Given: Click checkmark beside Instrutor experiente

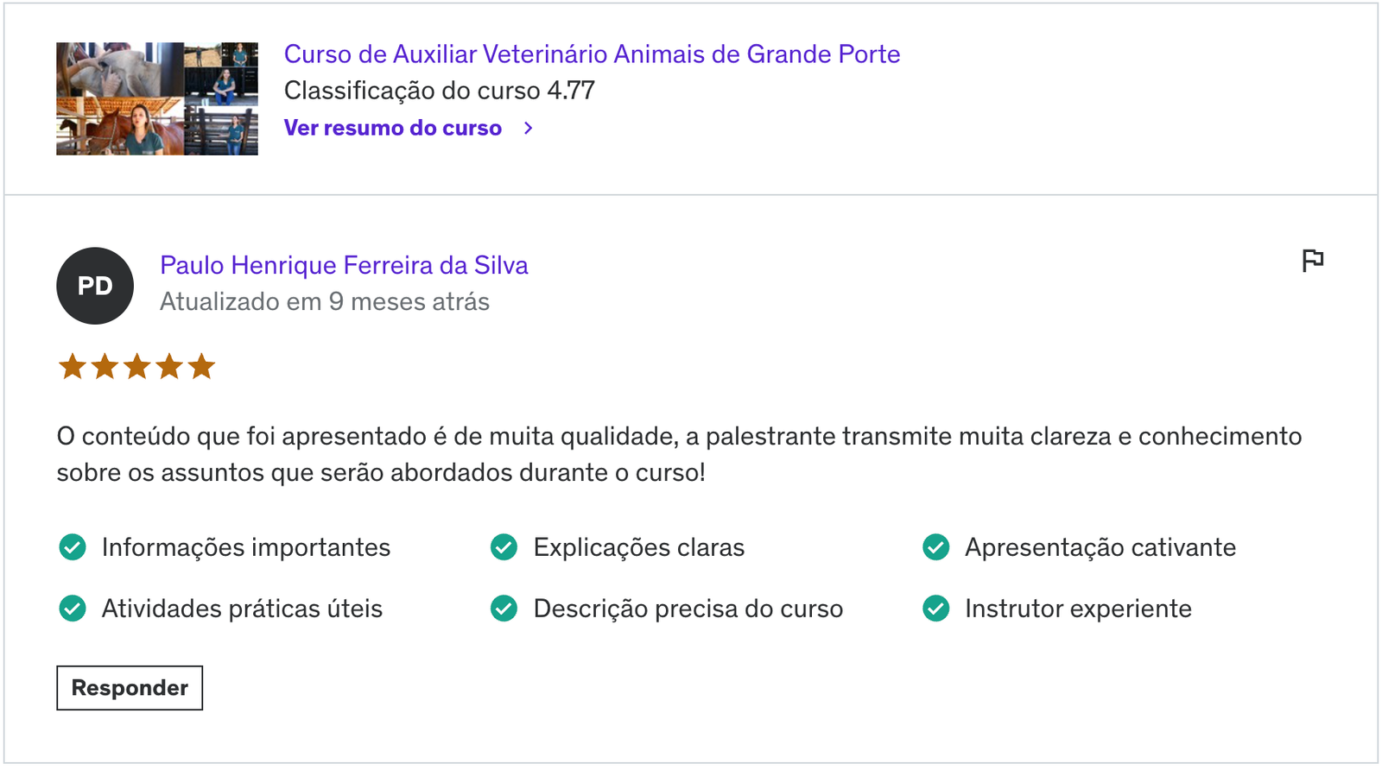Looking at the screenshot, I should 935,609.
